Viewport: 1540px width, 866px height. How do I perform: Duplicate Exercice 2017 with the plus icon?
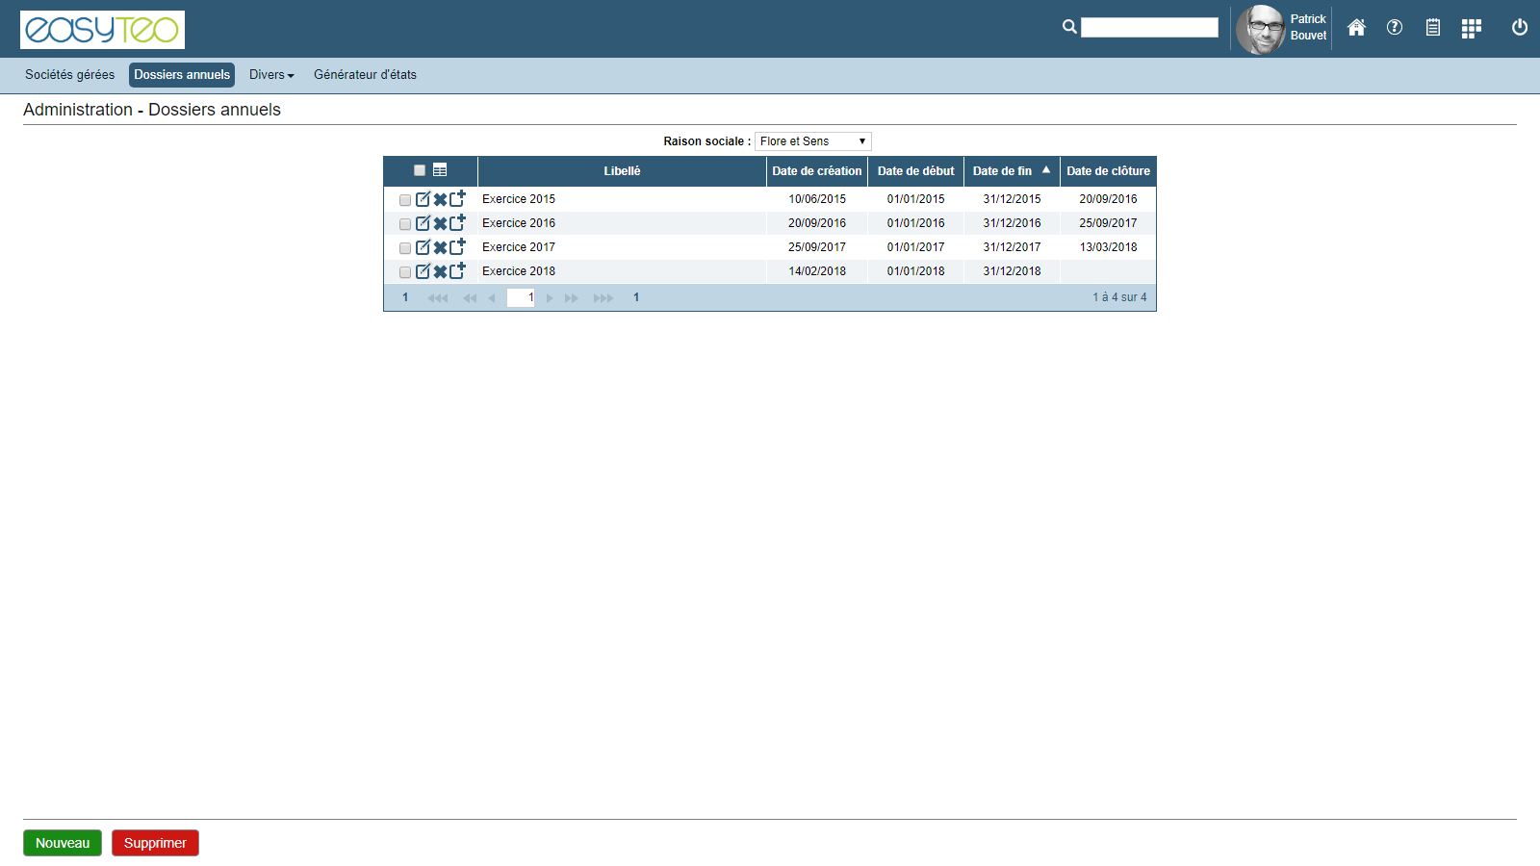point(457,247)
